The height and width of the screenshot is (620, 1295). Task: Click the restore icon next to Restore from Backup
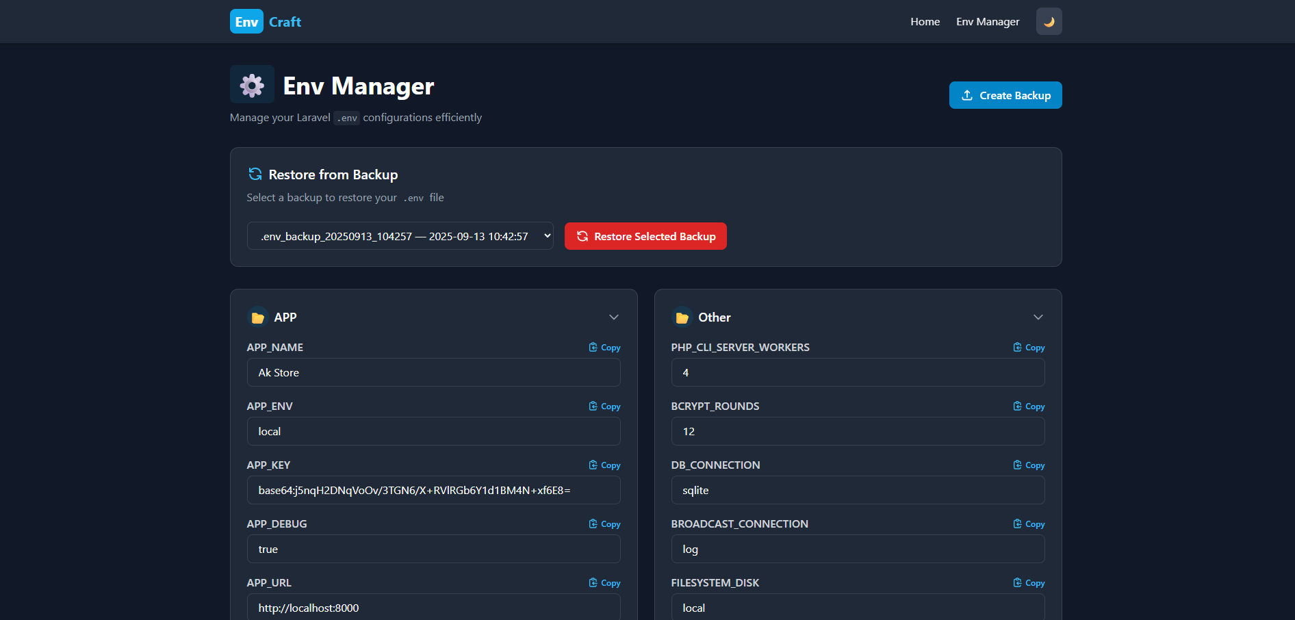pyautogui.click(x=254, y=175)
